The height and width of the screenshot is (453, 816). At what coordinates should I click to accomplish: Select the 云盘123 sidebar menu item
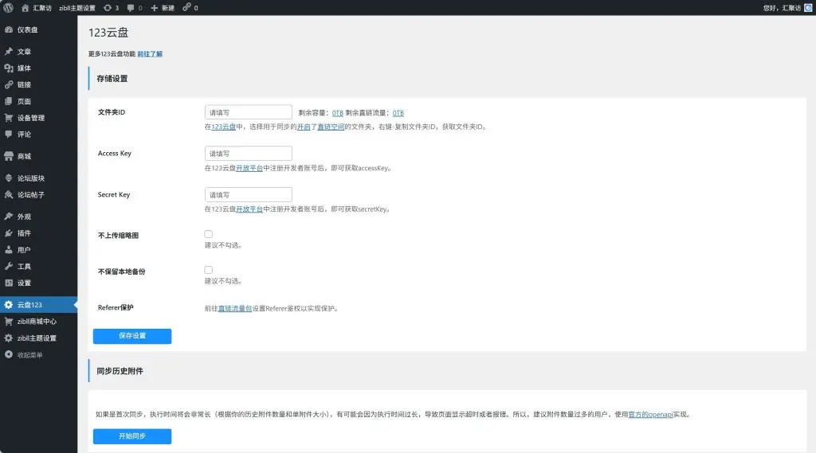click(38, 305)
